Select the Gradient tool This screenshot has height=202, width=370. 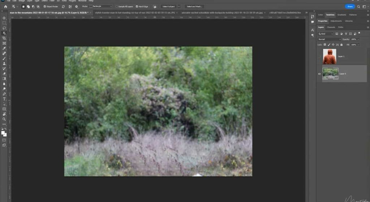[4, 78]
